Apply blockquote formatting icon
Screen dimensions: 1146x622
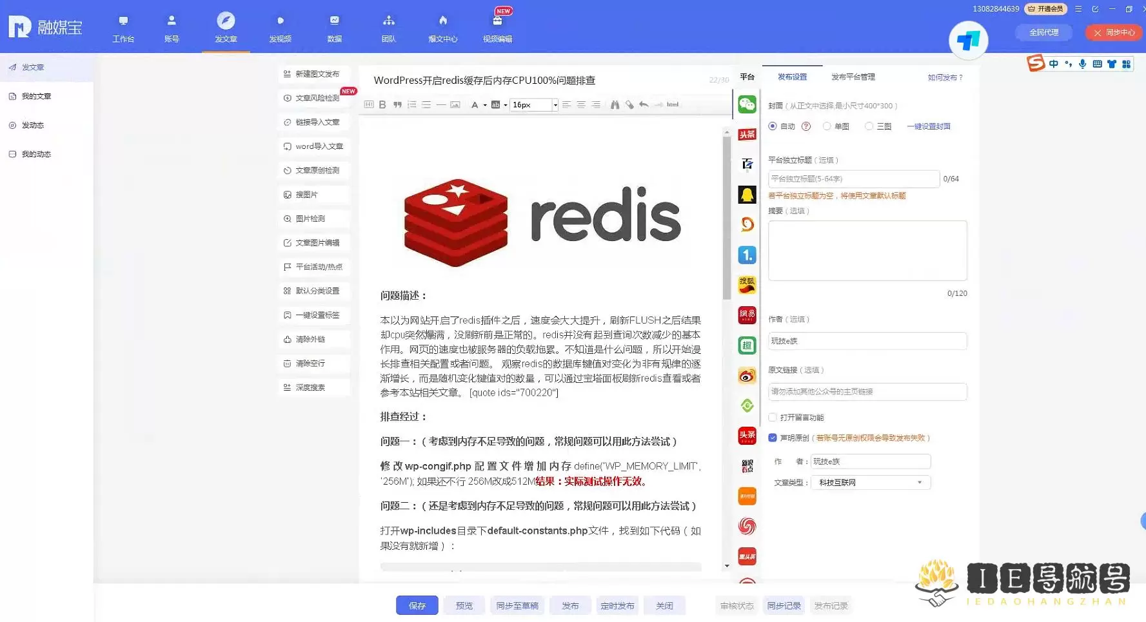[x=397, y=104]
